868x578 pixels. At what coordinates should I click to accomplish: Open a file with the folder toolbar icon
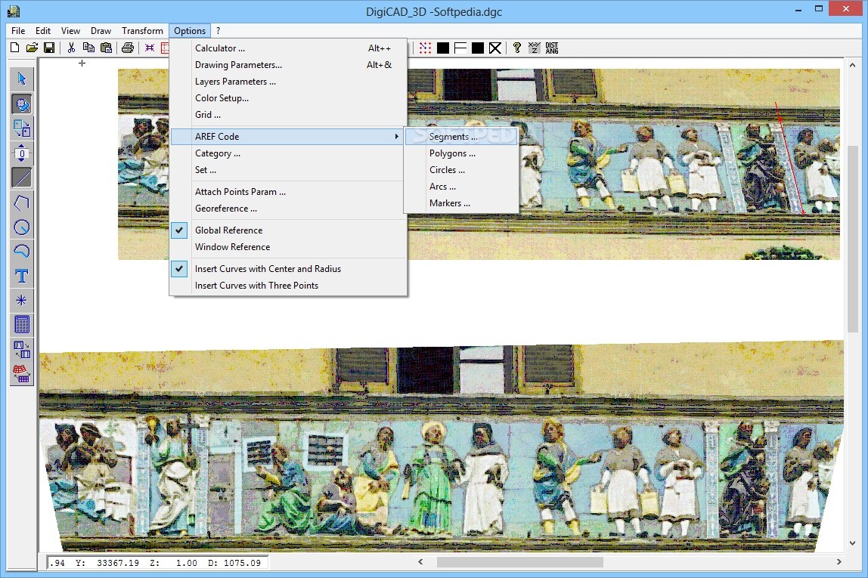pos(32,48)
